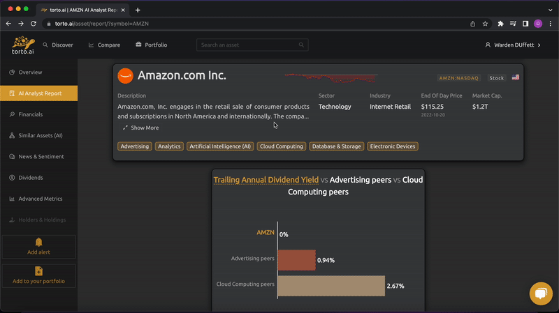This screenshot has width=559, height=313.
Task: Click the News & Sentiment sidebar icon
Action: tap(12, 156)
